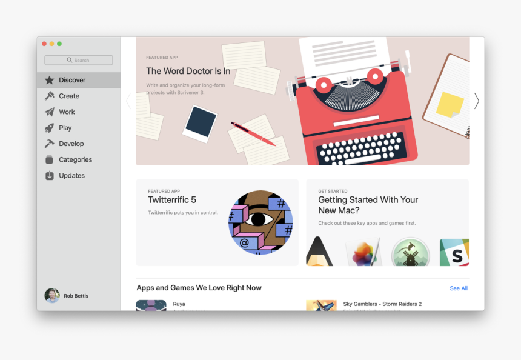Open Twitterrific 5 card title
The width and height of the screenshot is (521, 360).
click(x=172, y=200)
